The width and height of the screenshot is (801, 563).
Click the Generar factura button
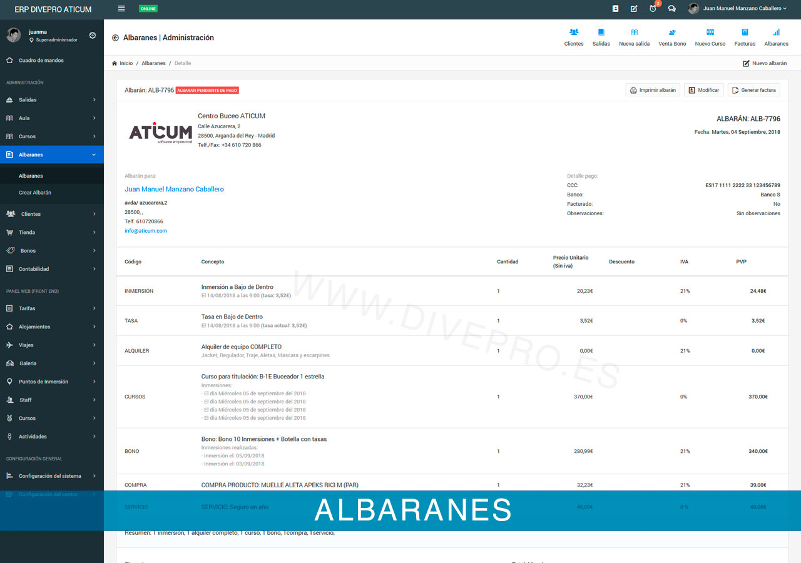pos(754,90)
